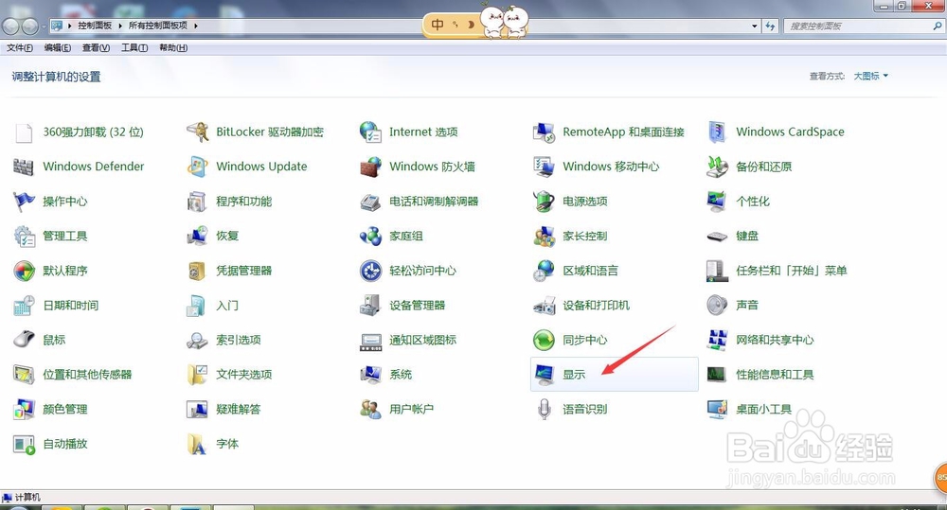Open the 帮助(H) menu
The image size is (947, 510).
(173, 47)
